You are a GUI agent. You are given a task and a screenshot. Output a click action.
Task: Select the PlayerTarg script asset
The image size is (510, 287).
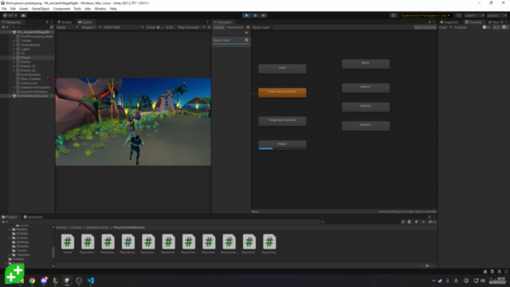pos(269,244)
